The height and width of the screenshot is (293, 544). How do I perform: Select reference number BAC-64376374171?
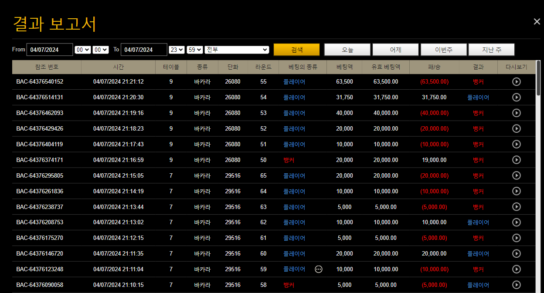tap(40, 160)
